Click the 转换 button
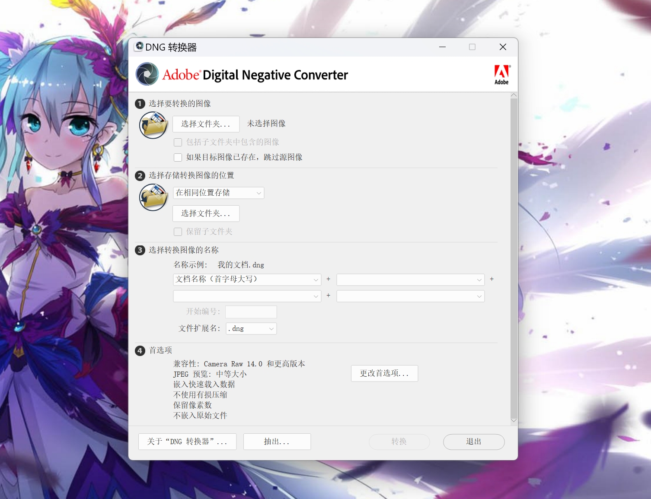Image resolution: width=651 pixels, height=499 pixels. 399,442
